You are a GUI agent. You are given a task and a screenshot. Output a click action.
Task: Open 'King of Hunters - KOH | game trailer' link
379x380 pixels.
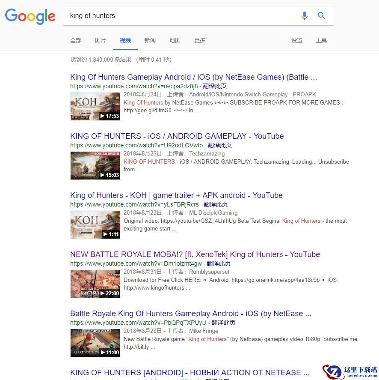point(176,195)
